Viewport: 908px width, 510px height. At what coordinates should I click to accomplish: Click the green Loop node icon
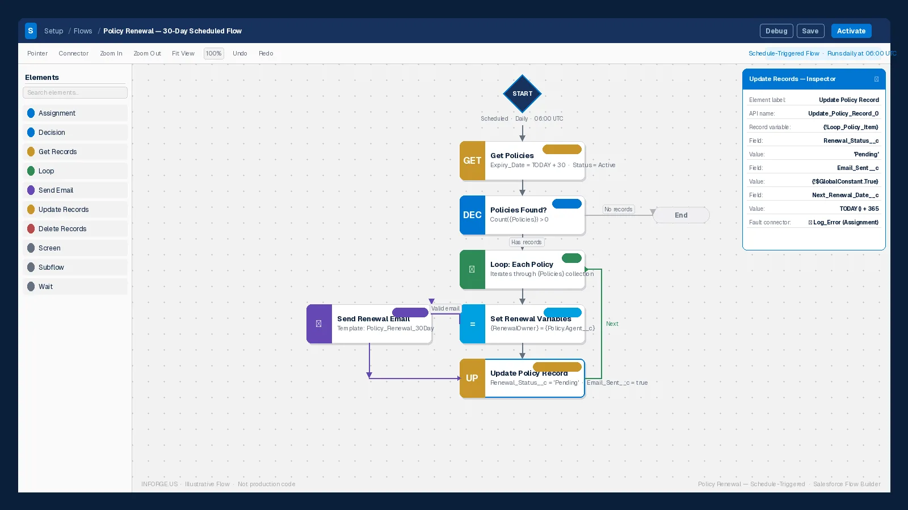coord(472,270)
